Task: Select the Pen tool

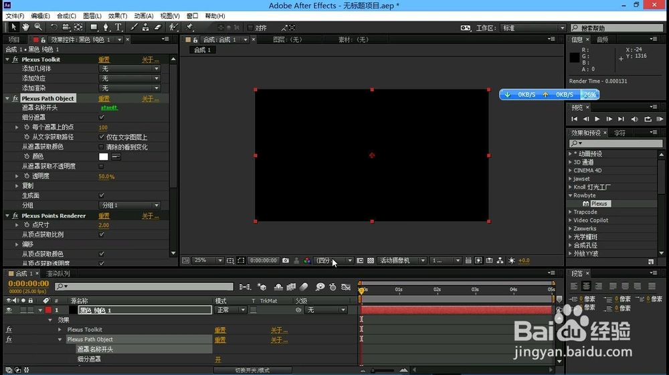Action: (106, 27)
